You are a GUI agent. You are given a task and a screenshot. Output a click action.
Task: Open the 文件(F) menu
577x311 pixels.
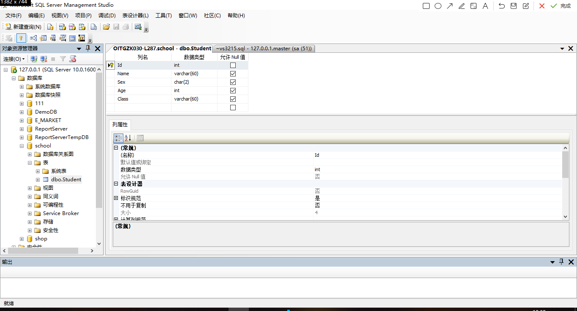point(14,16)
